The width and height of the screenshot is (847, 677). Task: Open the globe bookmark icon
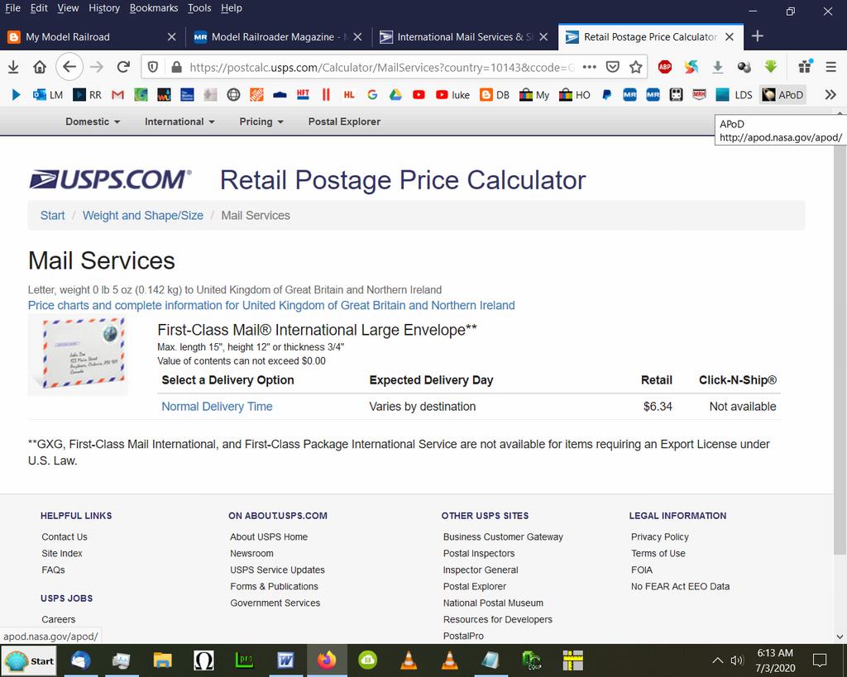tap(233, 95)
